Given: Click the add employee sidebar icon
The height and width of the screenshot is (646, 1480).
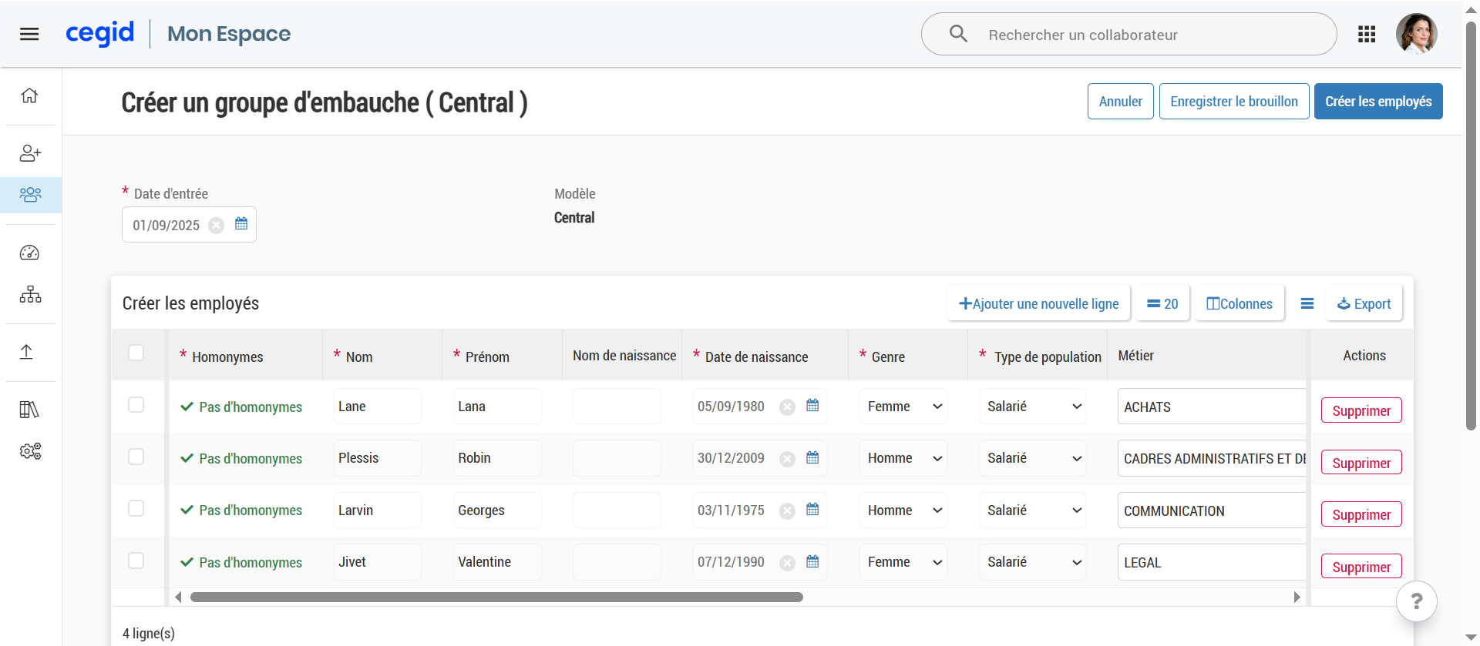Looking at the screenshot, I should (30, 153).
